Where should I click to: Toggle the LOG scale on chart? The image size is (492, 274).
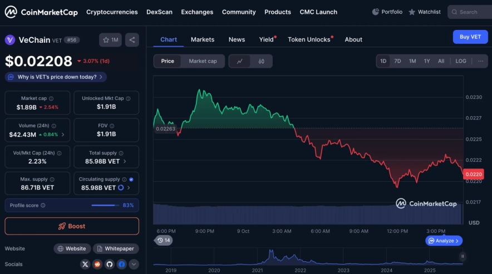(461, 61)
